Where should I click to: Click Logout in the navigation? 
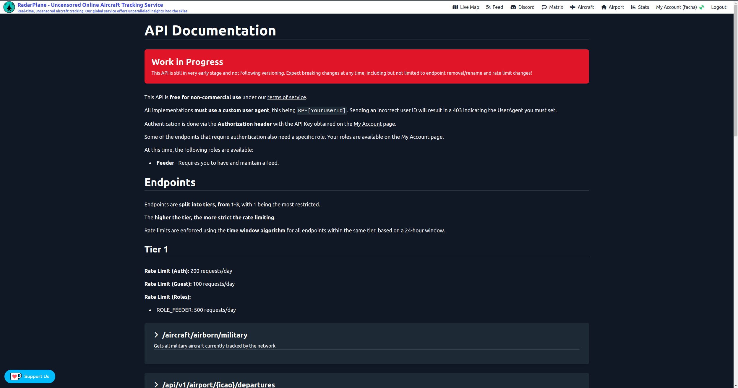click(718, 7)
